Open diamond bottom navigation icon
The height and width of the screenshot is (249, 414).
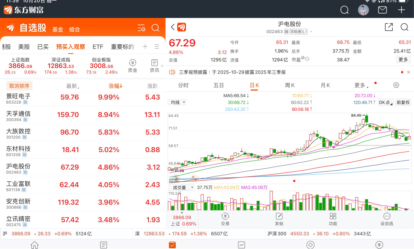click(x=310, y=245)
